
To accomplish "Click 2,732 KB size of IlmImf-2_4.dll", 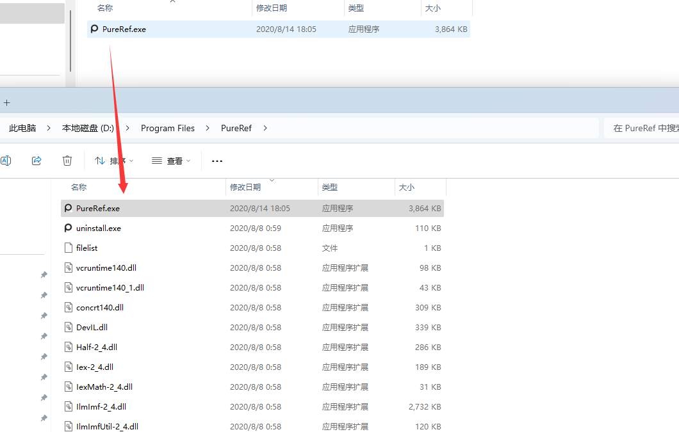I will click(x=425, y=407).
